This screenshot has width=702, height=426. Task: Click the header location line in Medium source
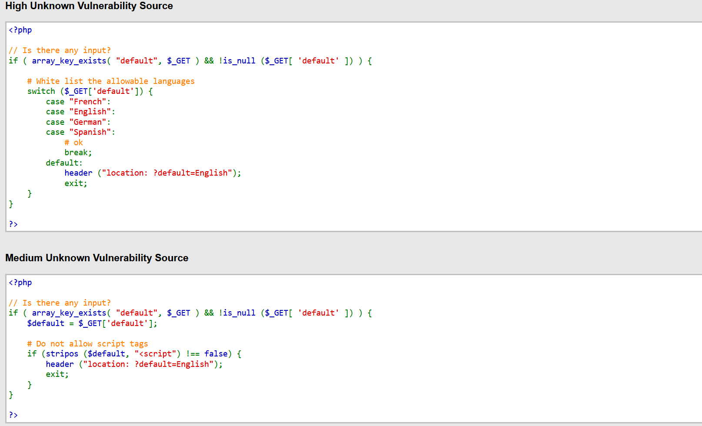pyautogui.click(x=134, y=364)
